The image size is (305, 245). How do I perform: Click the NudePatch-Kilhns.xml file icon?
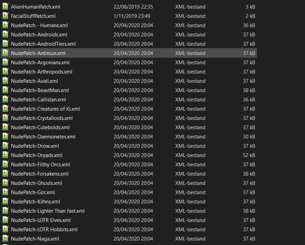point(5,202)
